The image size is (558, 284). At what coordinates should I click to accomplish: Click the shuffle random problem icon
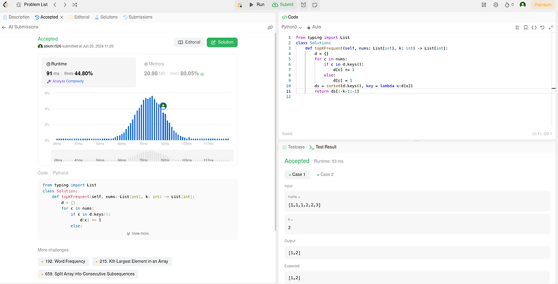point(75,5)
